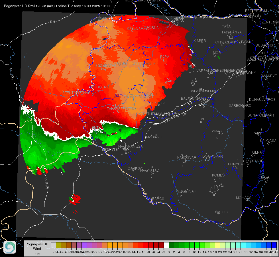Select the yellow 18 m/s legend swatch
The height and width of the screenshot is (257, 279).
pyautogui.click(x=218, y=245)
